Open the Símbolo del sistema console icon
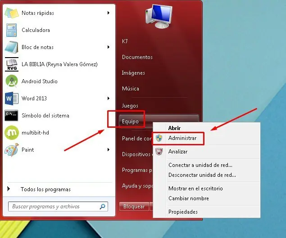286x238 pixels. [11, 115]
